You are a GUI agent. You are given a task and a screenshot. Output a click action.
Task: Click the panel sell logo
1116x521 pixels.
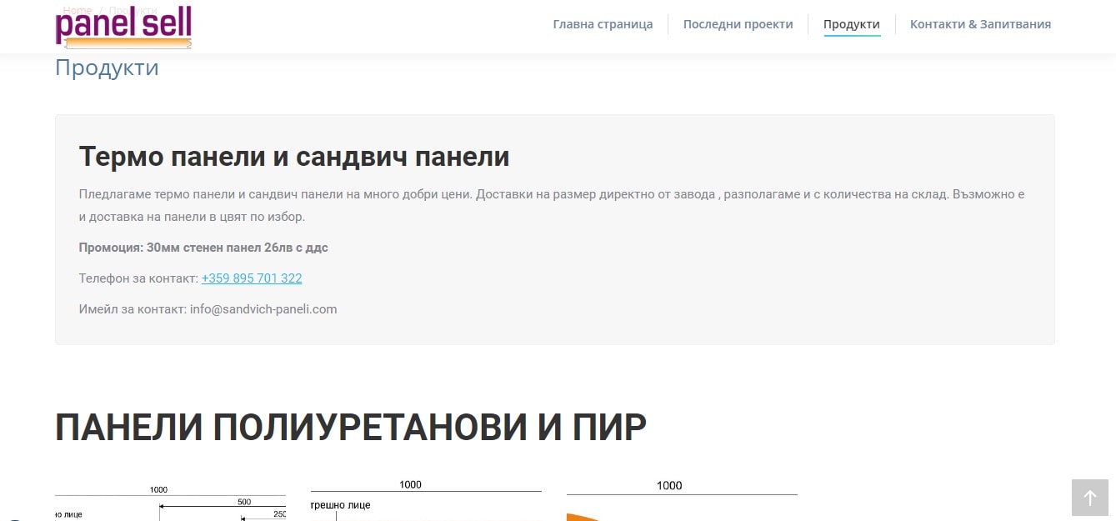click(123, 27)
